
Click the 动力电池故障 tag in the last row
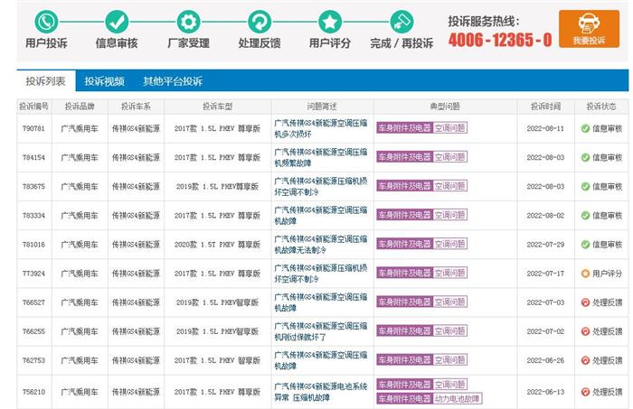(x=458, y=398)
